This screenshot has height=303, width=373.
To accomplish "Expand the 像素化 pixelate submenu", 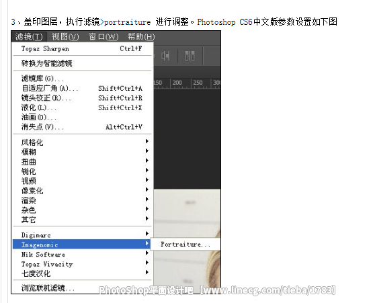I will click(x=82, y=191).
